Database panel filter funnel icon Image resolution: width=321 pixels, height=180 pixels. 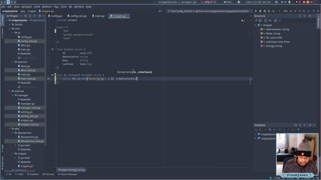pos(298,130)
